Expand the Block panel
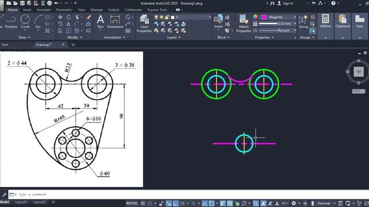This screenshot has height=207, width=369. point(223,37)
